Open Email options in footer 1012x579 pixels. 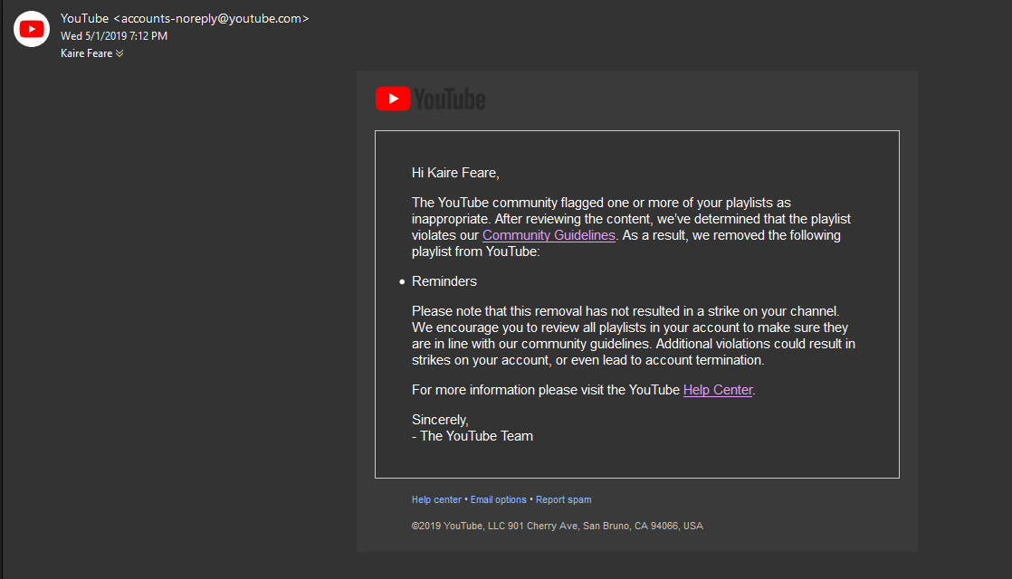(498, 499)
